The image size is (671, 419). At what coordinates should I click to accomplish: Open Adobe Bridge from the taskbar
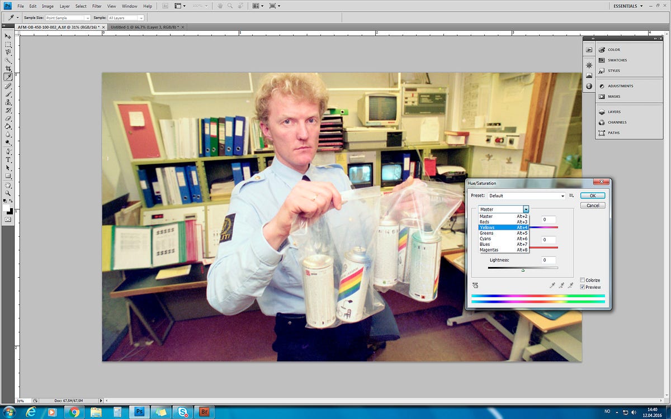click(204, 412)
